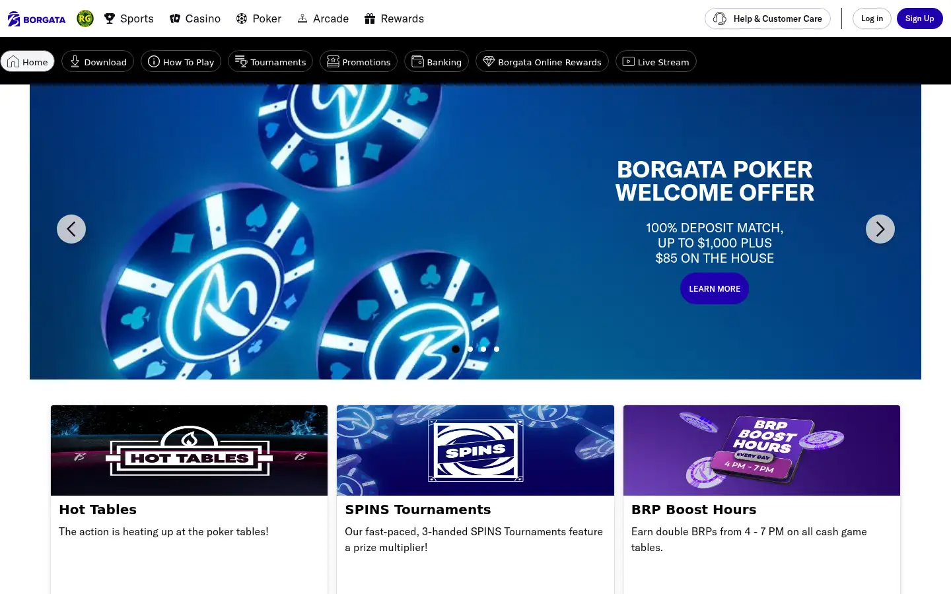Click the Log in button
Image resolution: width=951 pixels, height=594 pixels.
tap(872, 18)
